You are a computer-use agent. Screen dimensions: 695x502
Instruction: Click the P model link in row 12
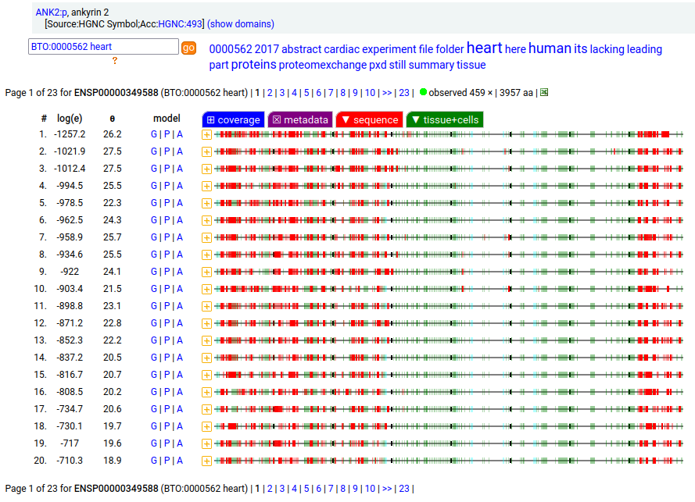click(167, 323)
